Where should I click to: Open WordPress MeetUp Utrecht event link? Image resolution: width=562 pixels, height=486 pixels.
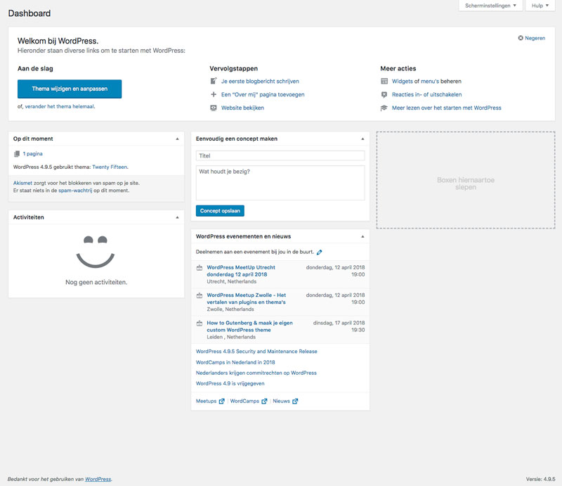coord(241,271)
